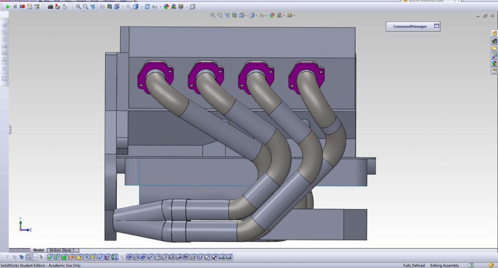
Task: Expand View Orientation arrow in the heads-up toolbar
Action: coord(246,16)
